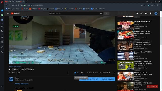Screen dimensions: 162x91
Task: Open 300.000р cheat video thumbnail
Action: (126, 65)
